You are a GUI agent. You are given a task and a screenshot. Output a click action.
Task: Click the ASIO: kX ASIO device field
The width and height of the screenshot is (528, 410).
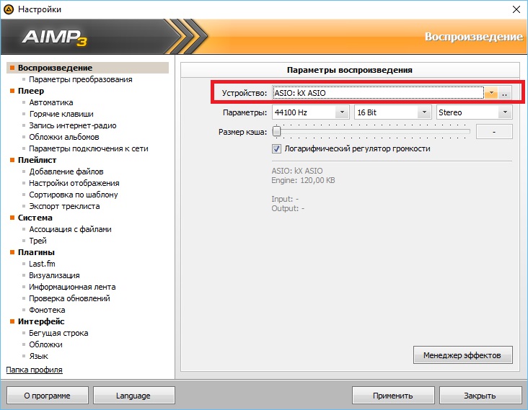click(378, 93)
